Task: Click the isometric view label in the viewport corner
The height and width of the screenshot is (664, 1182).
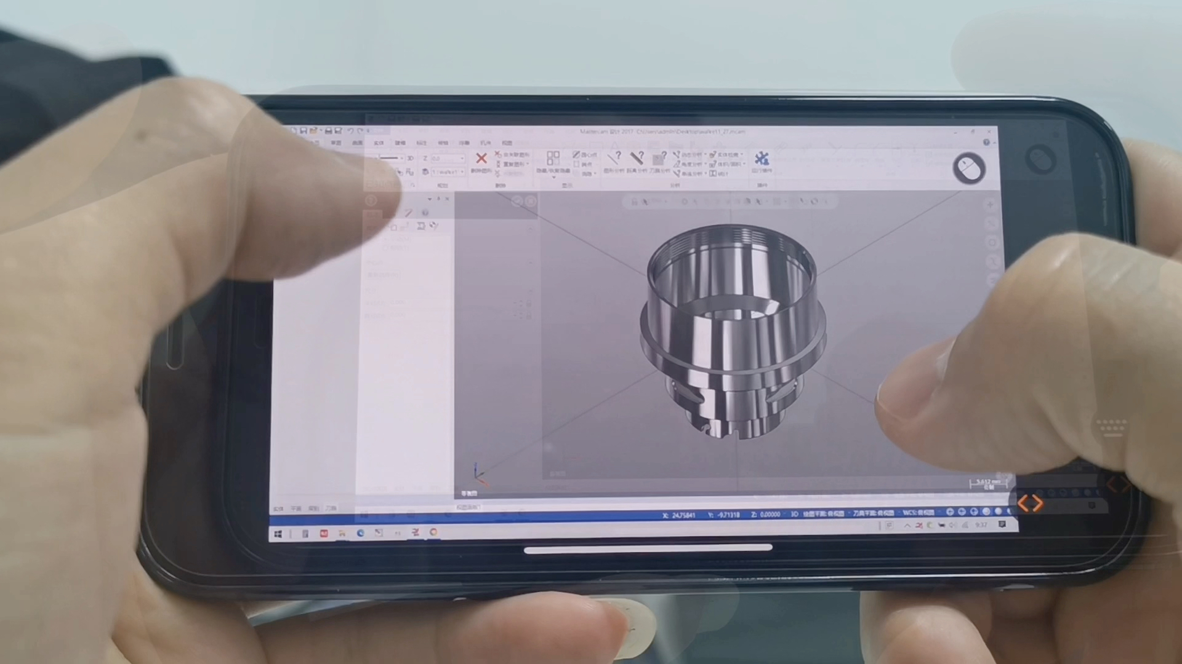Action: click(469, 494)
